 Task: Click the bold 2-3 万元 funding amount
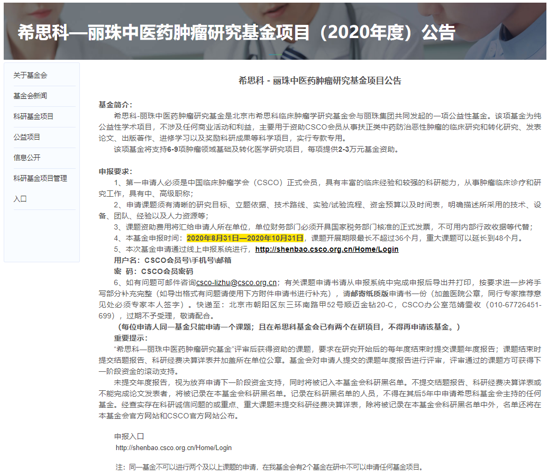[x=344, y=149]
